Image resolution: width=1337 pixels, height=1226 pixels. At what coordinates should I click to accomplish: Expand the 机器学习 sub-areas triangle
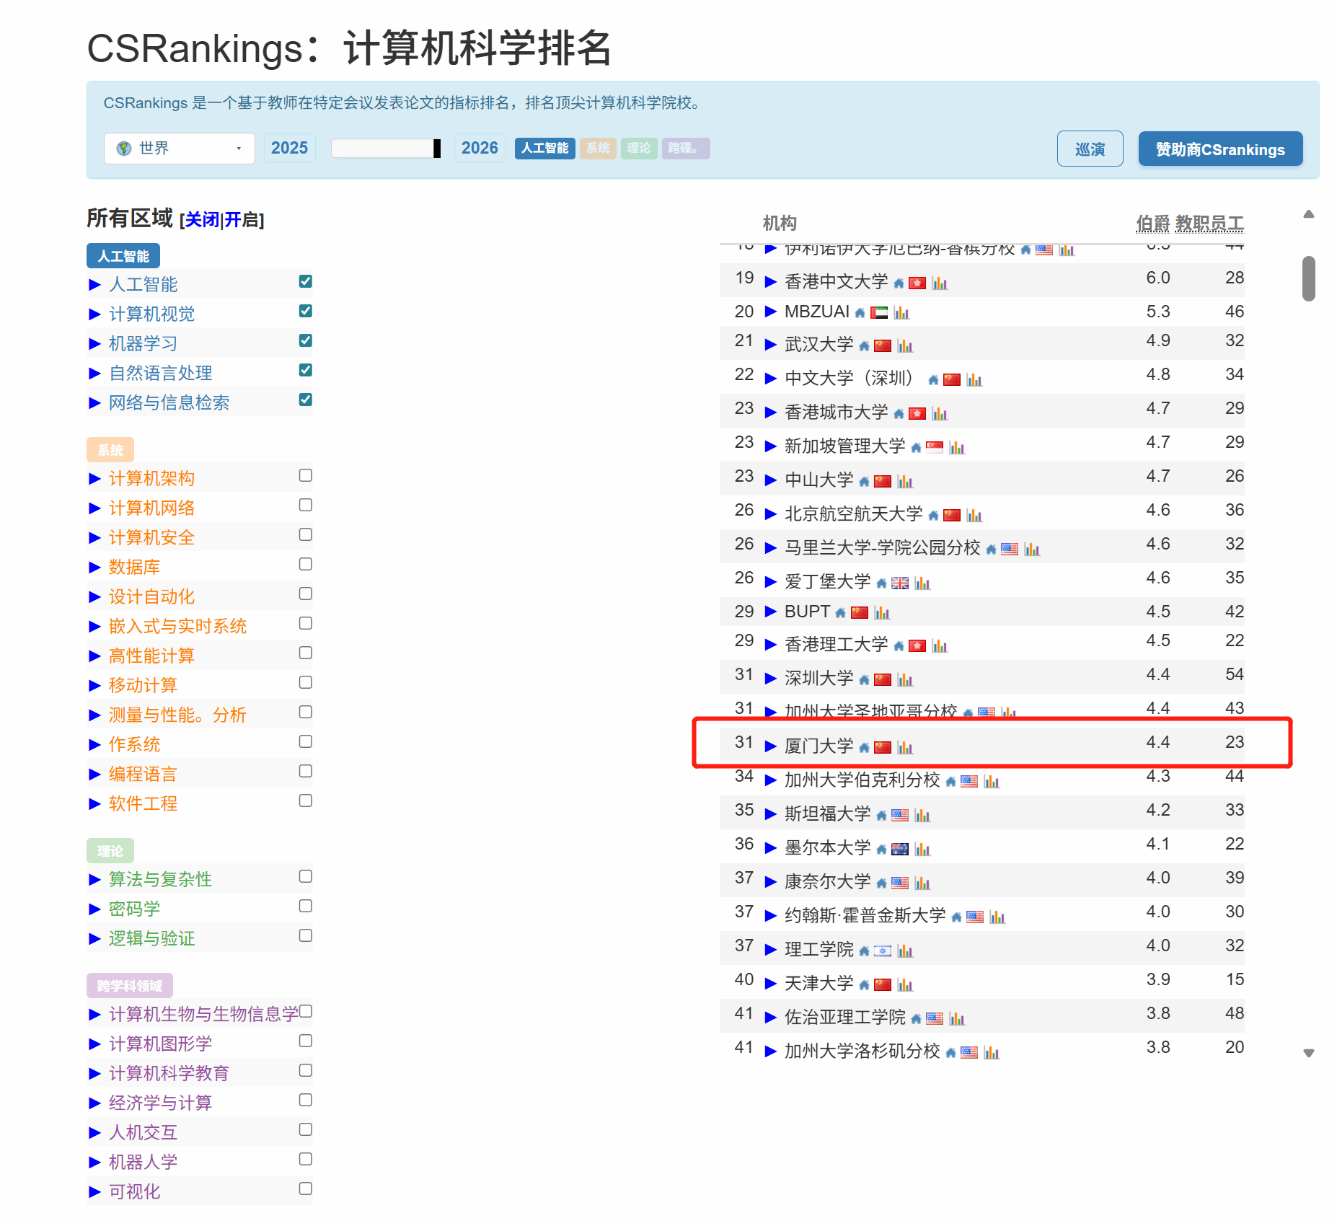point(94,344)
